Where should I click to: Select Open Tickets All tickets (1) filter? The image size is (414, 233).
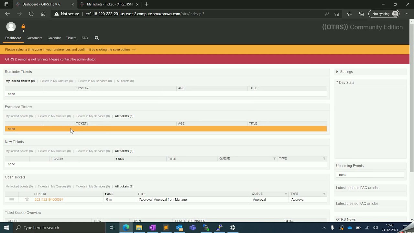coord(124,186)
